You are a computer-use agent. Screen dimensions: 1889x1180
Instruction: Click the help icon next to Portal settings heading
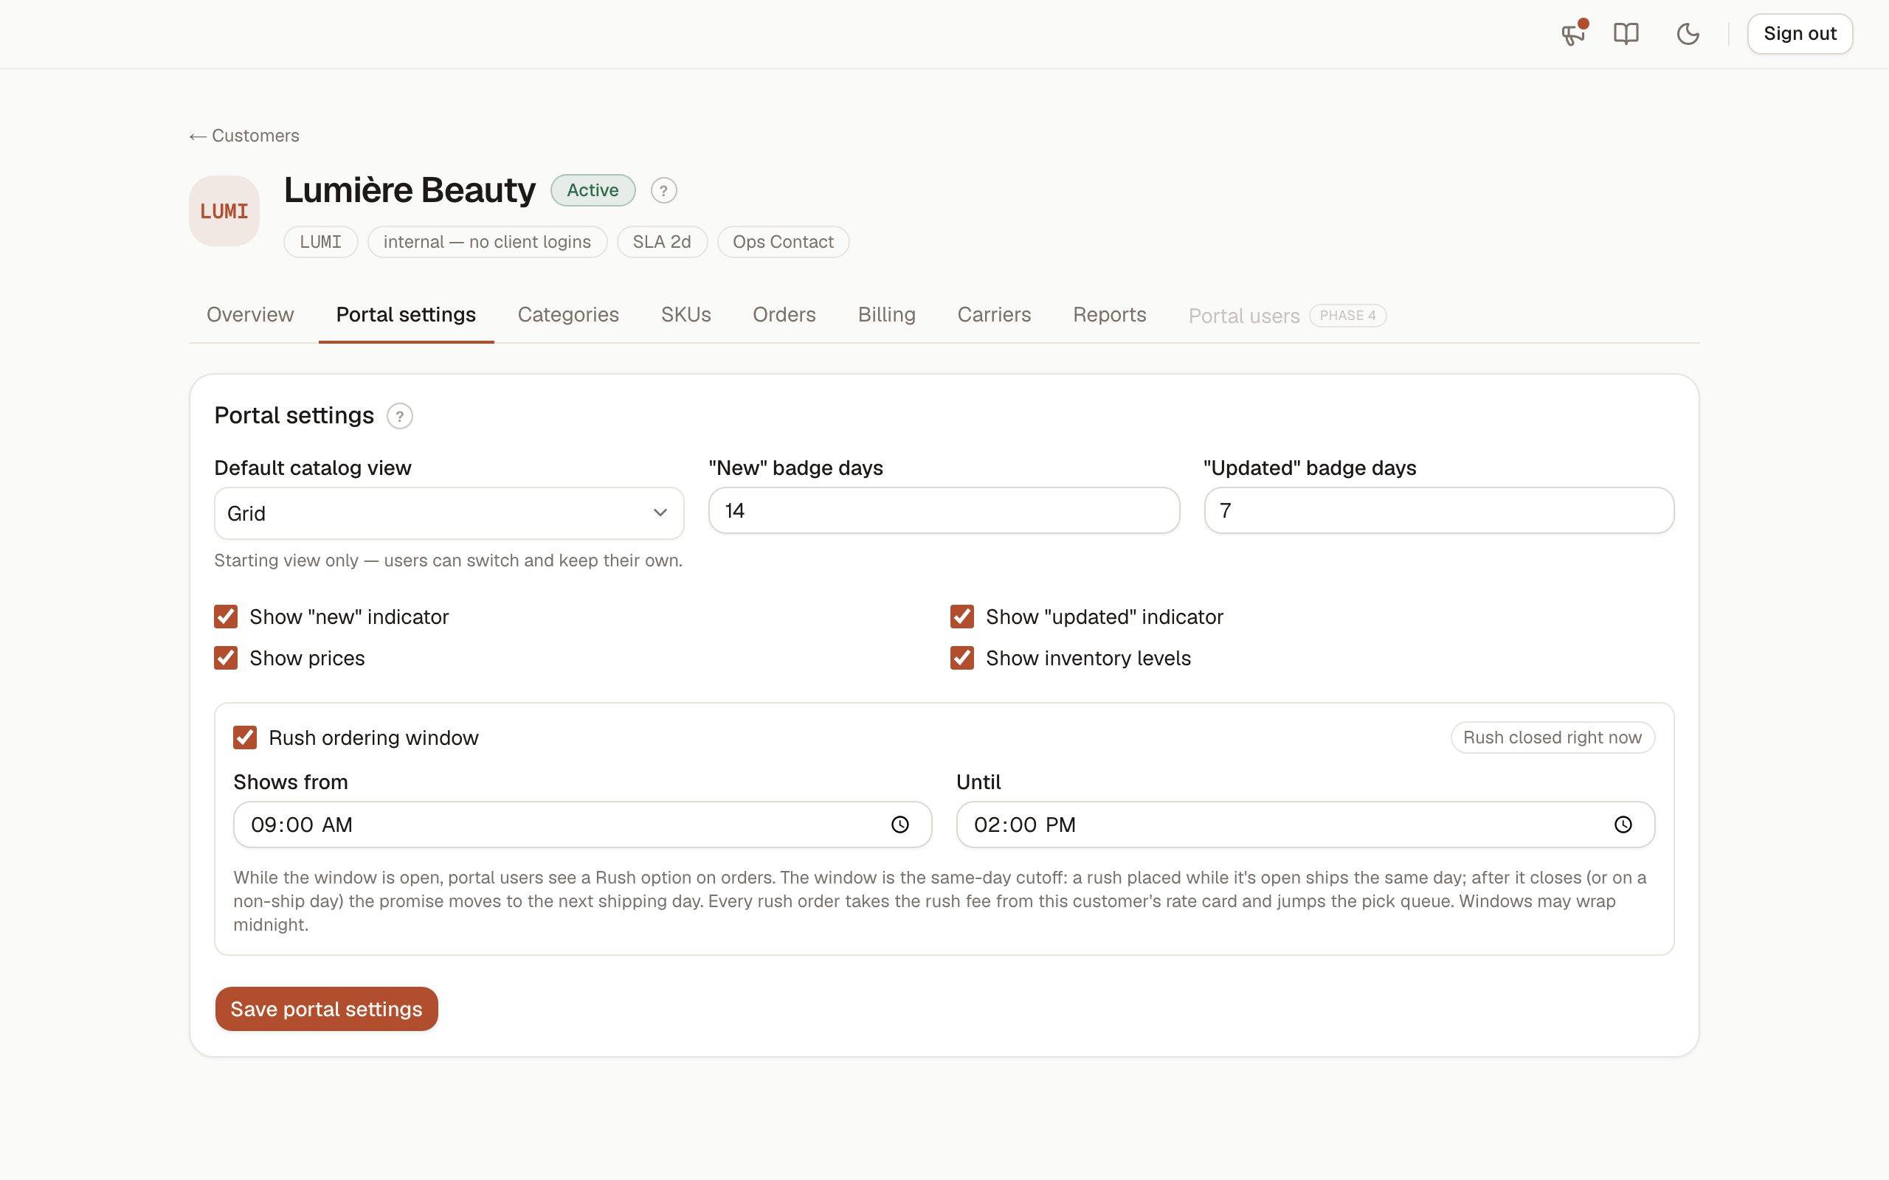point(400,416)
